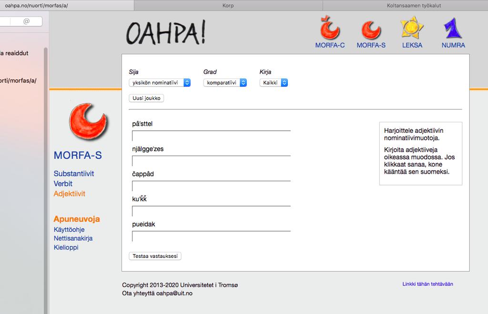The height and width of the screenshot is (314, 488).
Task: Open the MORFA-S icon in header
Action: [x=371, y=30]
